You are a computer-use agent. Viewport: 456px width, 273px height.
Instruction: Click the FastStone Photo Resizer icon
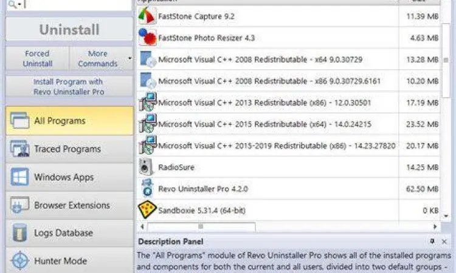[x=148, y=38]
